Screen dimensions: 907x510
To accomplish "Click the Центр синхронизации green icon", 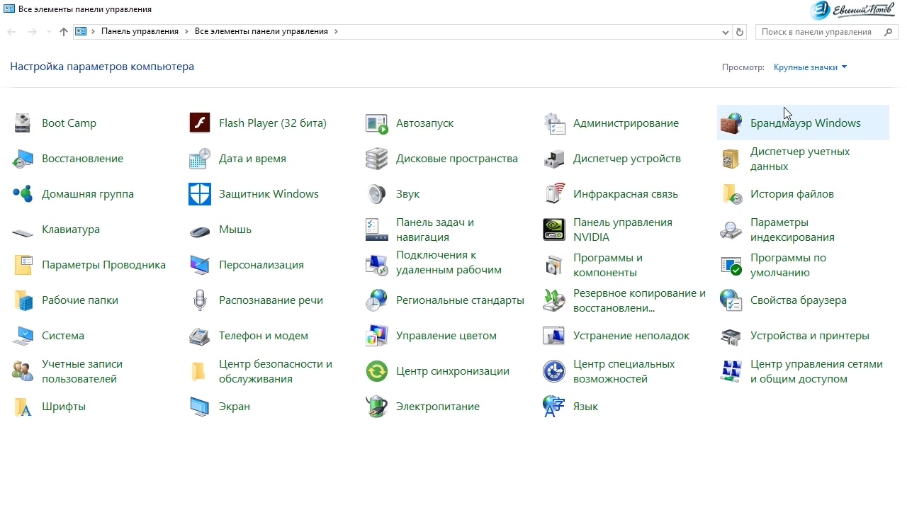I will (377, 371).
